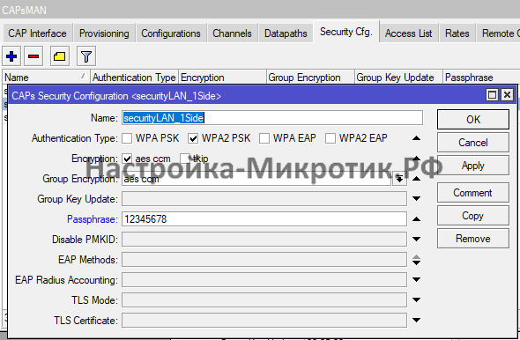520x340 pixels.
Task: Open the filter funnel icon
Action: pyautogui.click(x=86, y=56)
